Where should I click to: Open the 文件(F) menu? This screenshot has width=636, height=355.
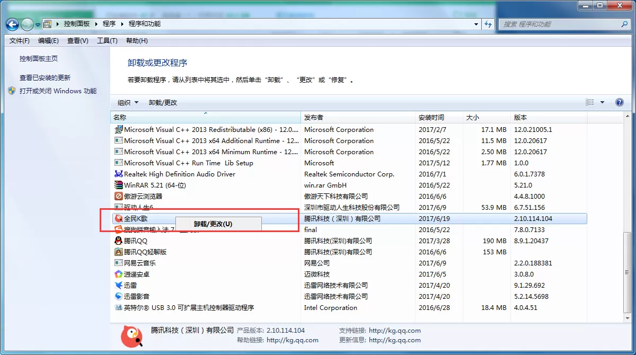[20, 41]
